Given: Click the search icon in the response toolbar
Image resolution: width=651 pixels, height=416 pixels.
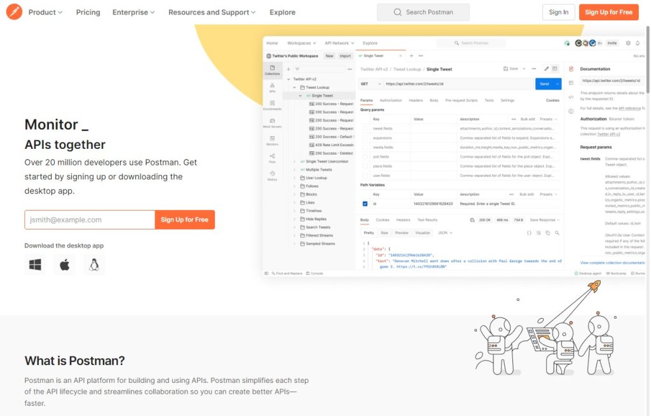Looking at the screenshot, I should coord(557,233).
